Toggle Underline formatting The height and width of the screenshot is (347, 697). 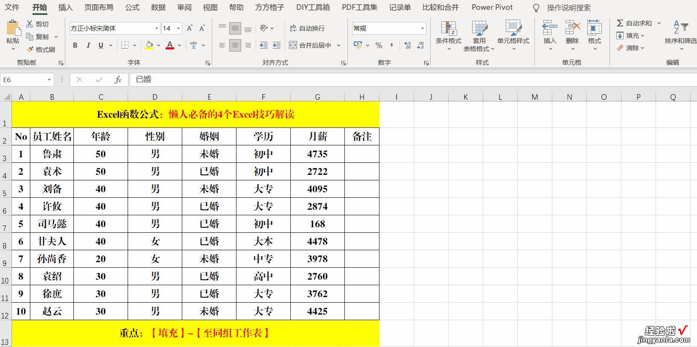coord(101,45)
